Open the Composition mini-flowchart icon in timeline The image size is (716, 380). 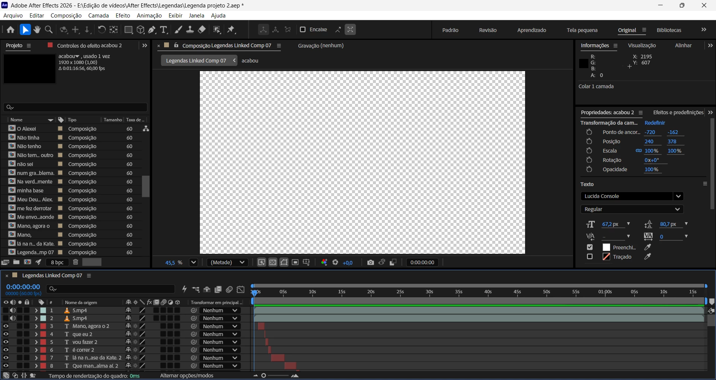coord(196,289)
